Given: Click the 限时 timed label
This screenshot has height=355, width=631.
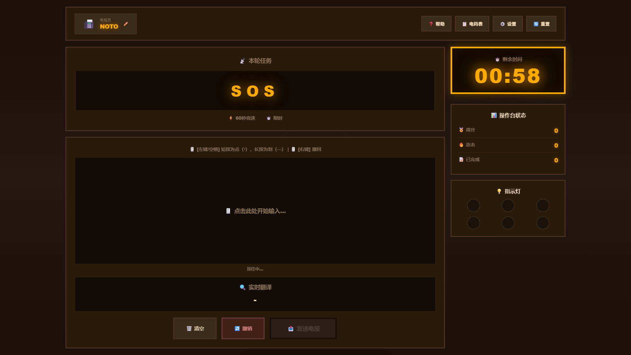Looking at the screenshot, I should pyautogui.click(x=278, y=118).
